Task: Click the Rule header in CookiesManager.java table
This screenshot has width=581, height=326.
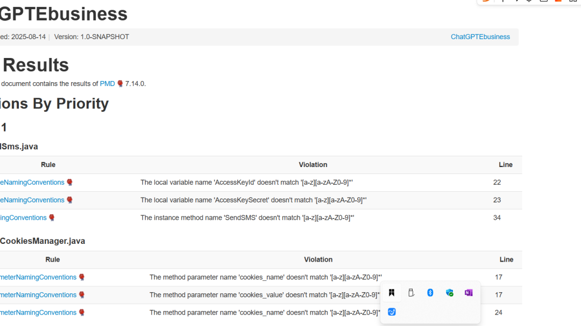Action: 53,259
